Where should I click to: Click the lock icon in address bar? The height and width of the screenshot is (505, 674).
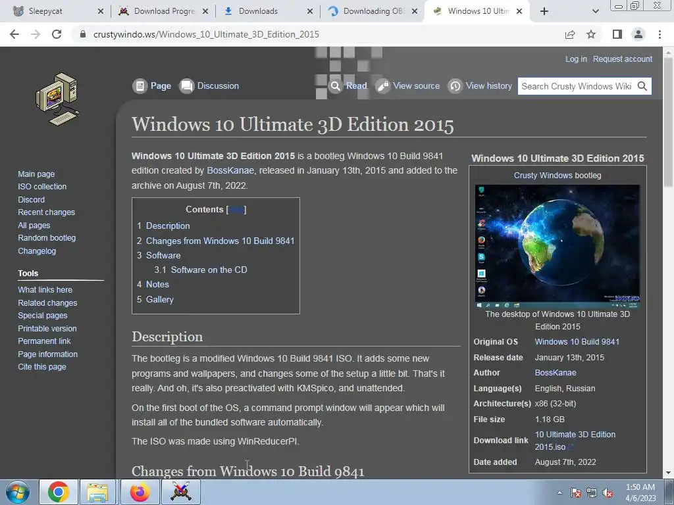[x=83, y=34]
